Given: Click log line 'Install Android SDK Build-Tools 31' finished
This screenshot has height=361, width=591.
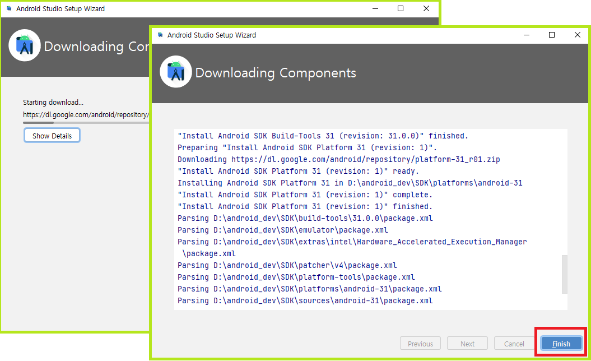Looking at the screenshot, I should tap(323, 136).
